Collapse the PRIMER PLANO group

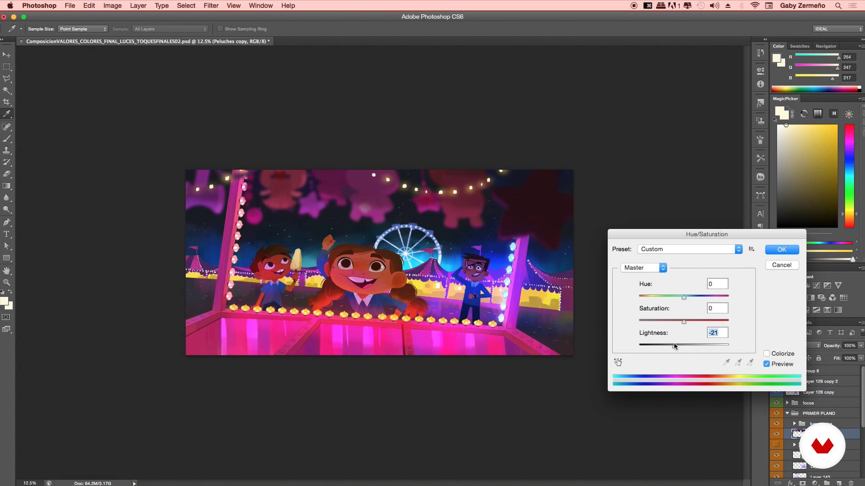(788, 413)
